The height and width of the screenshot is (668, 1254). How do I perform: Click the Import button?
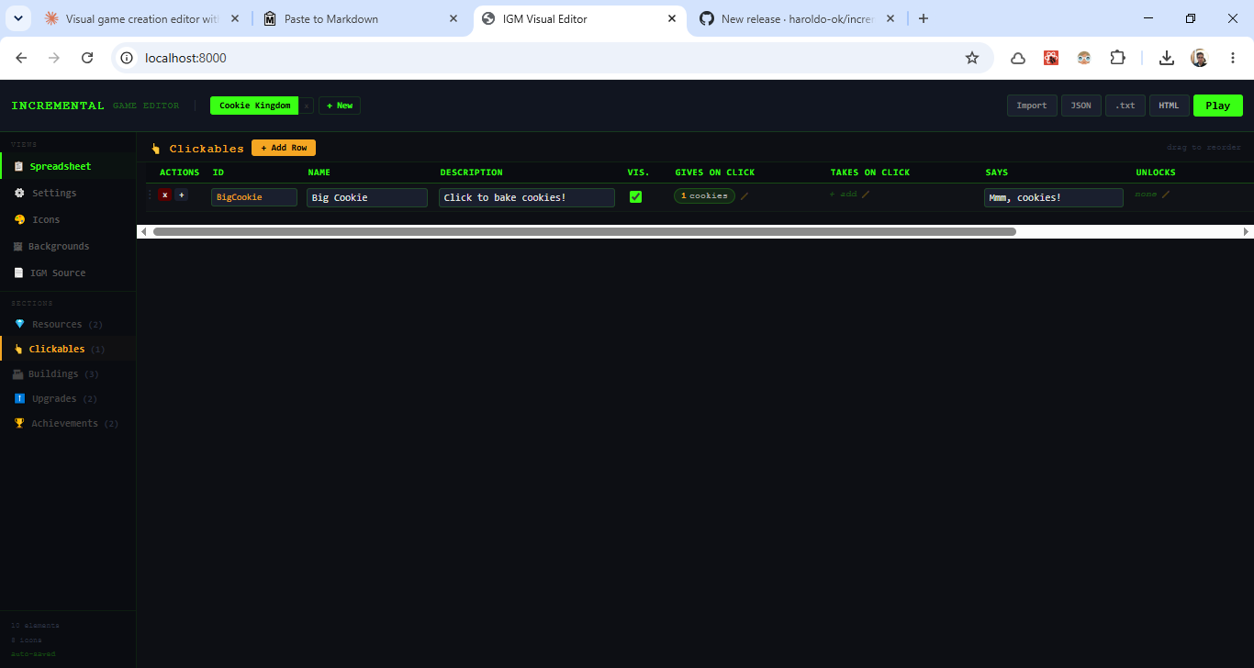click(x=1032, y=106)
